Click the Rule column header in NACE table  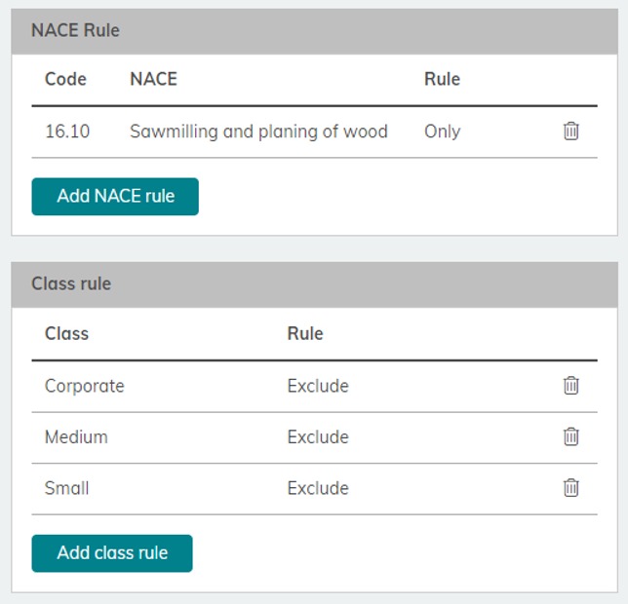442,79
